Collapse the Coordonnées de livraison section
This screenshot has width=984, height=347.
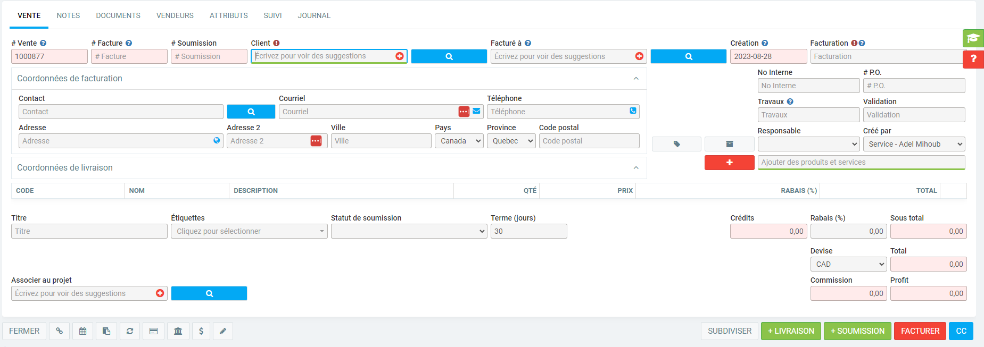tap(635, 168)
